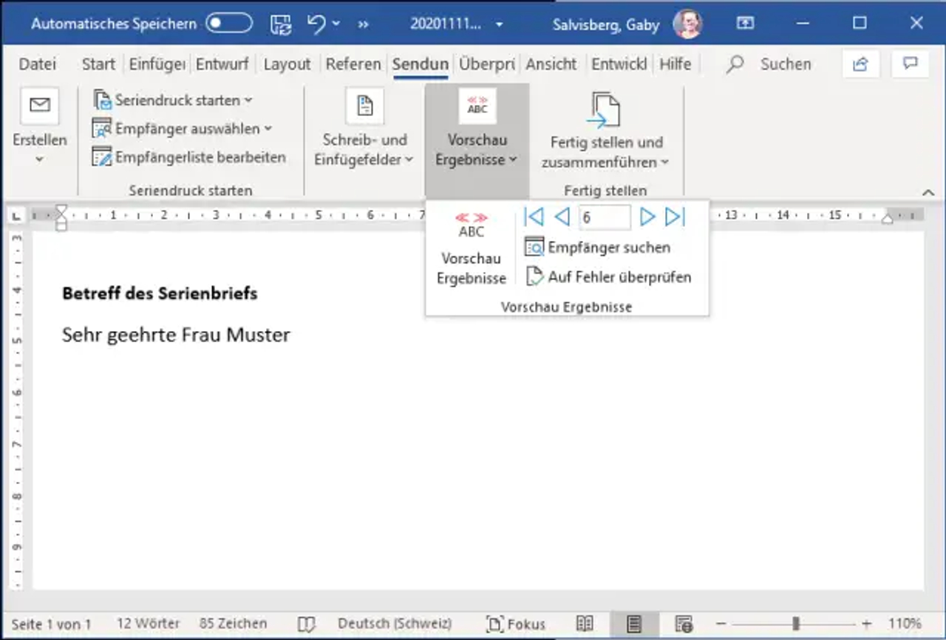946x640 pixels.
Task: Switch to the Start tab
Action: 98,64
